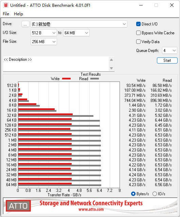Click the "512 KB" chart row label
Image resolution: width=180 pixels, height=217 pixels.
(x=11, y=135)
